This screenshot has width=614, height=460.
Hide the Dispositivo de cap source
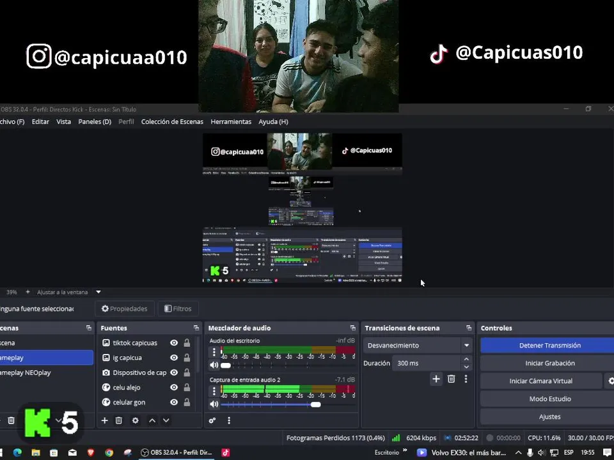click(x=174, y=372)
